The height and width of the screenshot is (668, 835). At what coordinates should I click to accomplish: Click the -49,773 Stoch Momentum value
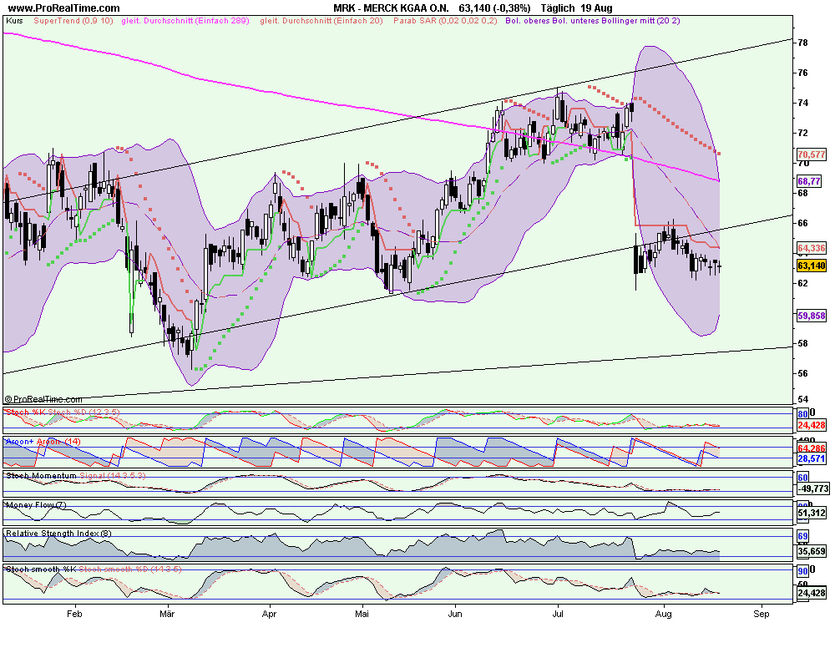[x=812, y=488]
